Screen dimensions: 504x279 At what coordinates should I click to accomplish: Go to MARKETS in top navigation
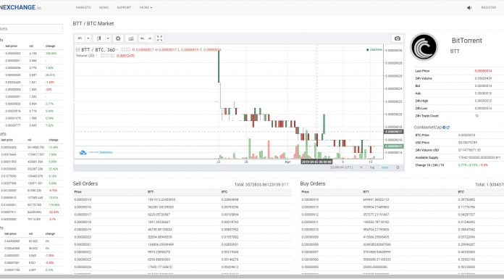tap(83, 7)
